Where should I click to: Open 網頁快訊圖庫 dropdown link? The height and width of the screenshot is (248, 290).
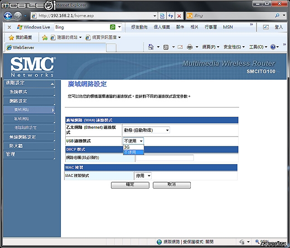click(103, 38)
